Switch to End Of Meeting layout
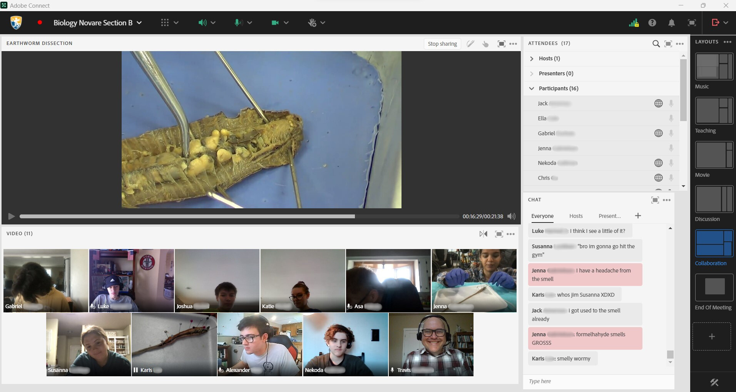Image resolution: width=736 pixels, height=392 pixels. click(714, 287)
